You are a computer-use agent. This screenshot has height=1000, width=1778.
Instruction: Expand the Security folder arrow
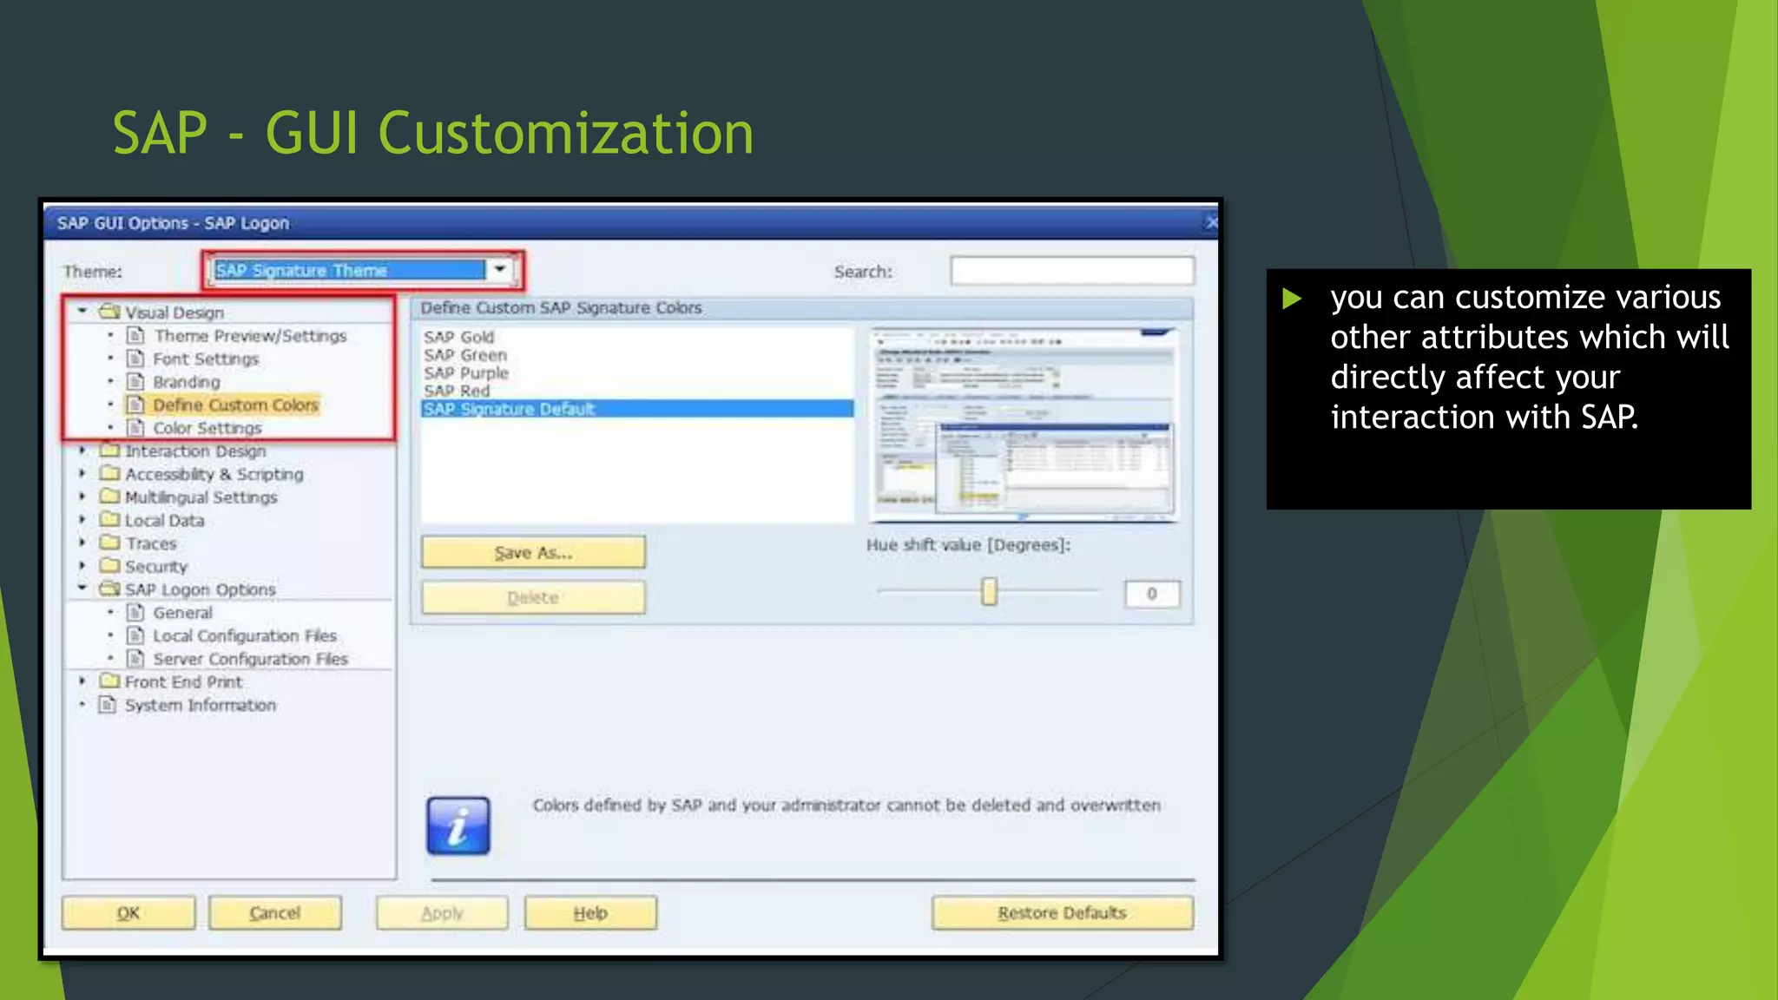click(82, 566)
